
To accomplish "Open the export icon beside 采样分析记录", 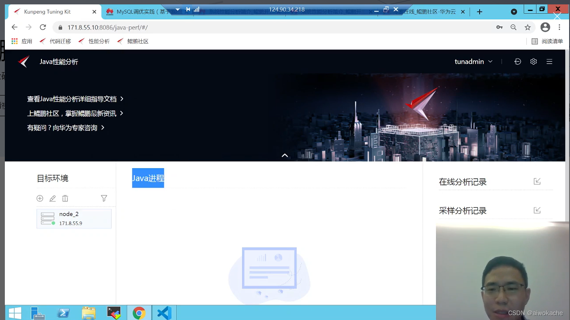I will pos(537,210).
